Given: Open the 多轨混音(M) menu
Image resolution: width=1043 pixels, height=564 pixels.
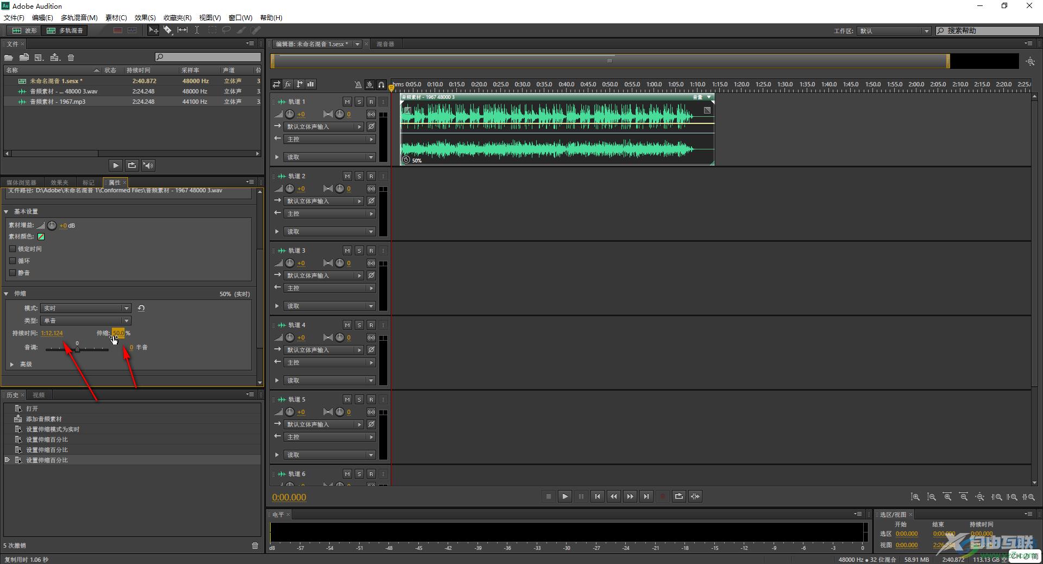Looking at the screenshot, I should (x=79, y=18).
